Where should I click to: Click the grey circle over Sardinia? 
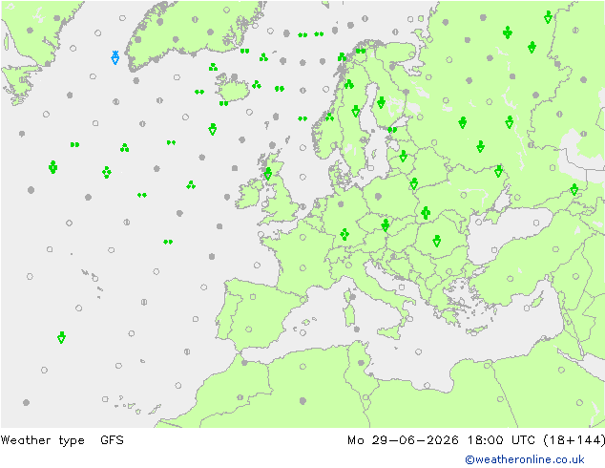352,297
